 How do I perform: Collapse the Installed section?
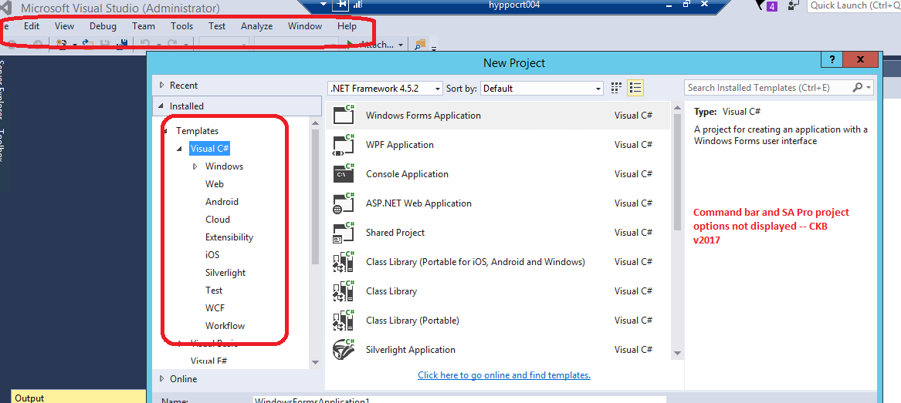point(161,106)
